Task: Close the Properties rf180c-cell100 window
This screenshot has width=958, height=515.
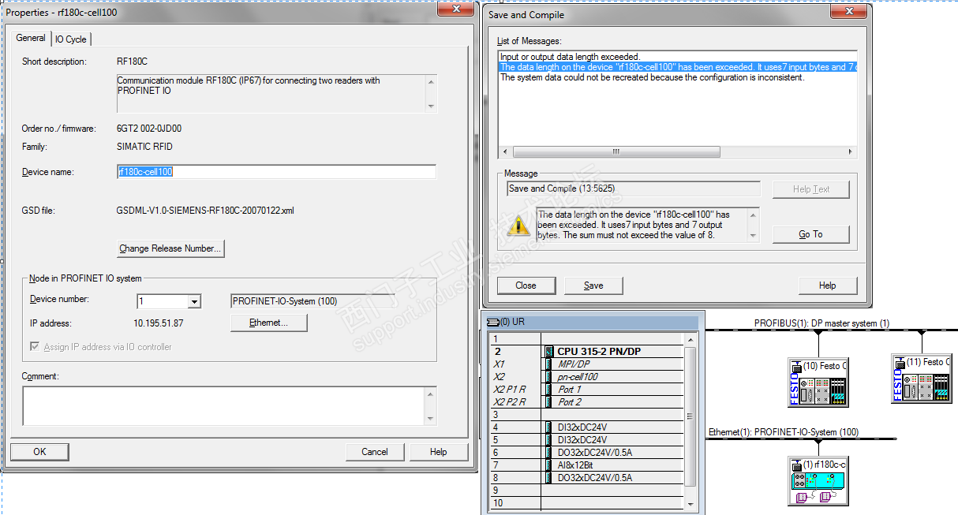Action: 455,9
